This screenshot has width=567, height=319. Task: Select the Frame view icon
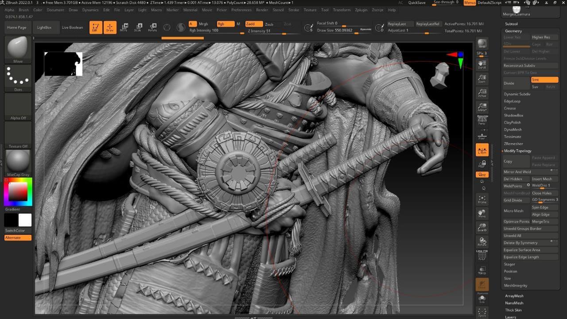click(x=482, y=200)
